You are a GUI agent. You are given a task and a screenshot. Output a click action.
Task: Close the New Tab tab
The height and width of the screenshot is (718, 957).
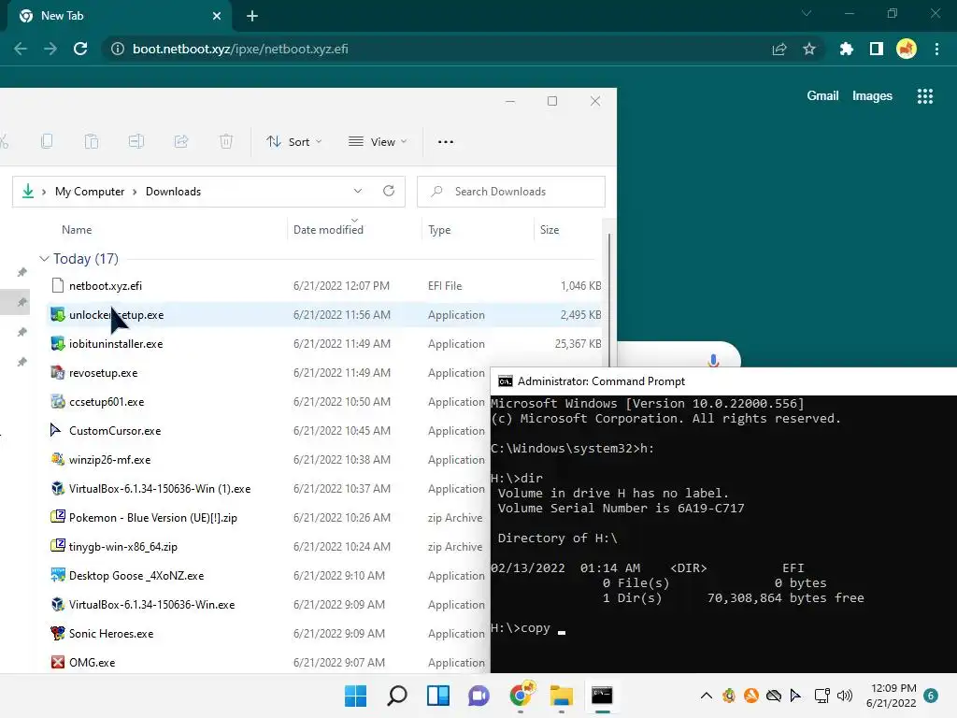click(x=217, y=16)
